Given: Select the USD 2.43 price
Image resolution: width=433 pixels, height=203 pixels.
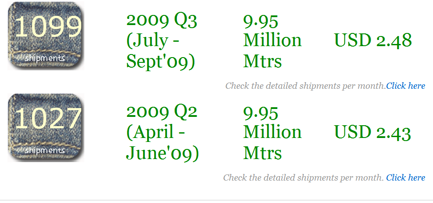Looking at the screenshot, I should coord(372,132).
